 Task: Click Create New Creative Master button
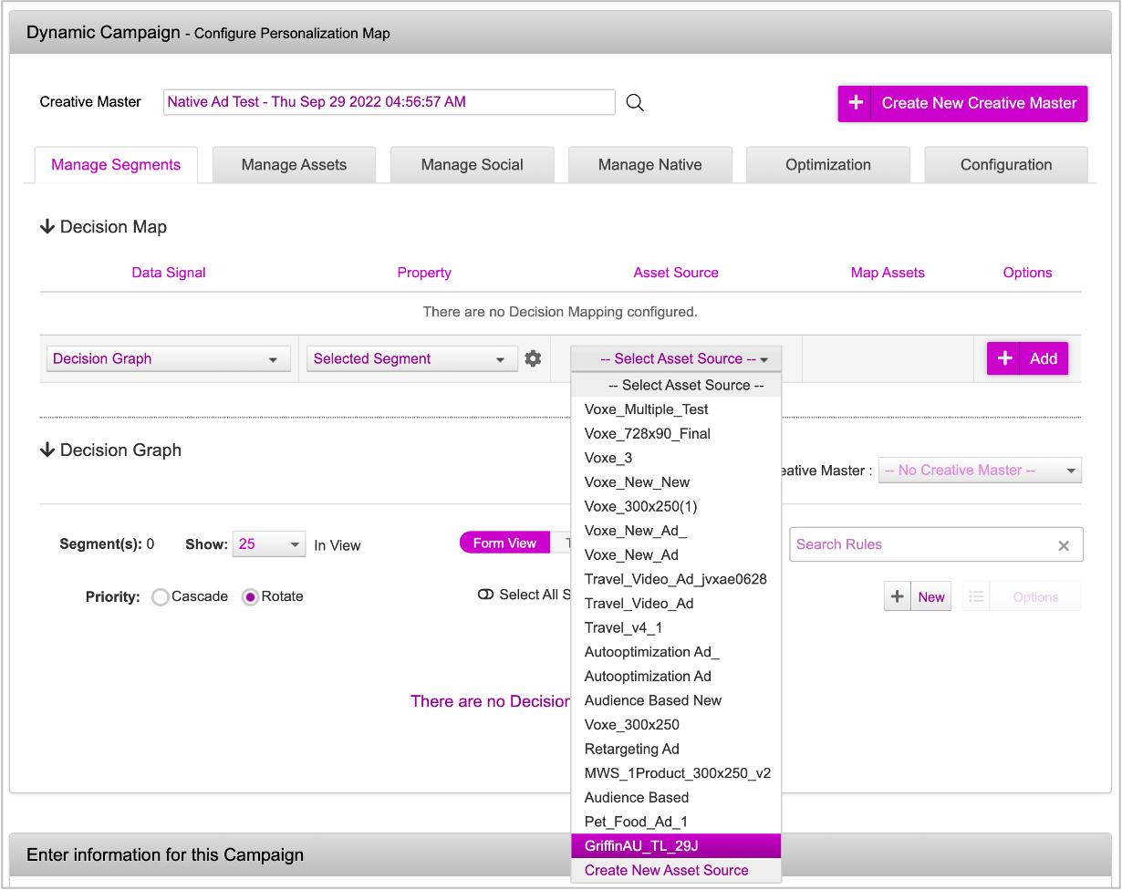(x=962, y=103)
